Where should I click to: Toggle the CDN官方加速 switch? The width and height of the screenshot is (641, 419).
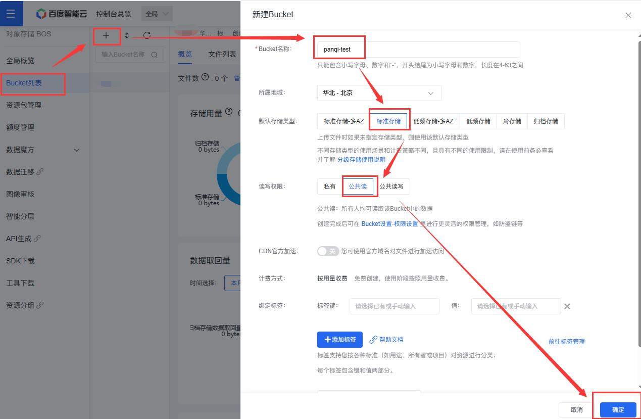tap(328, 251)
